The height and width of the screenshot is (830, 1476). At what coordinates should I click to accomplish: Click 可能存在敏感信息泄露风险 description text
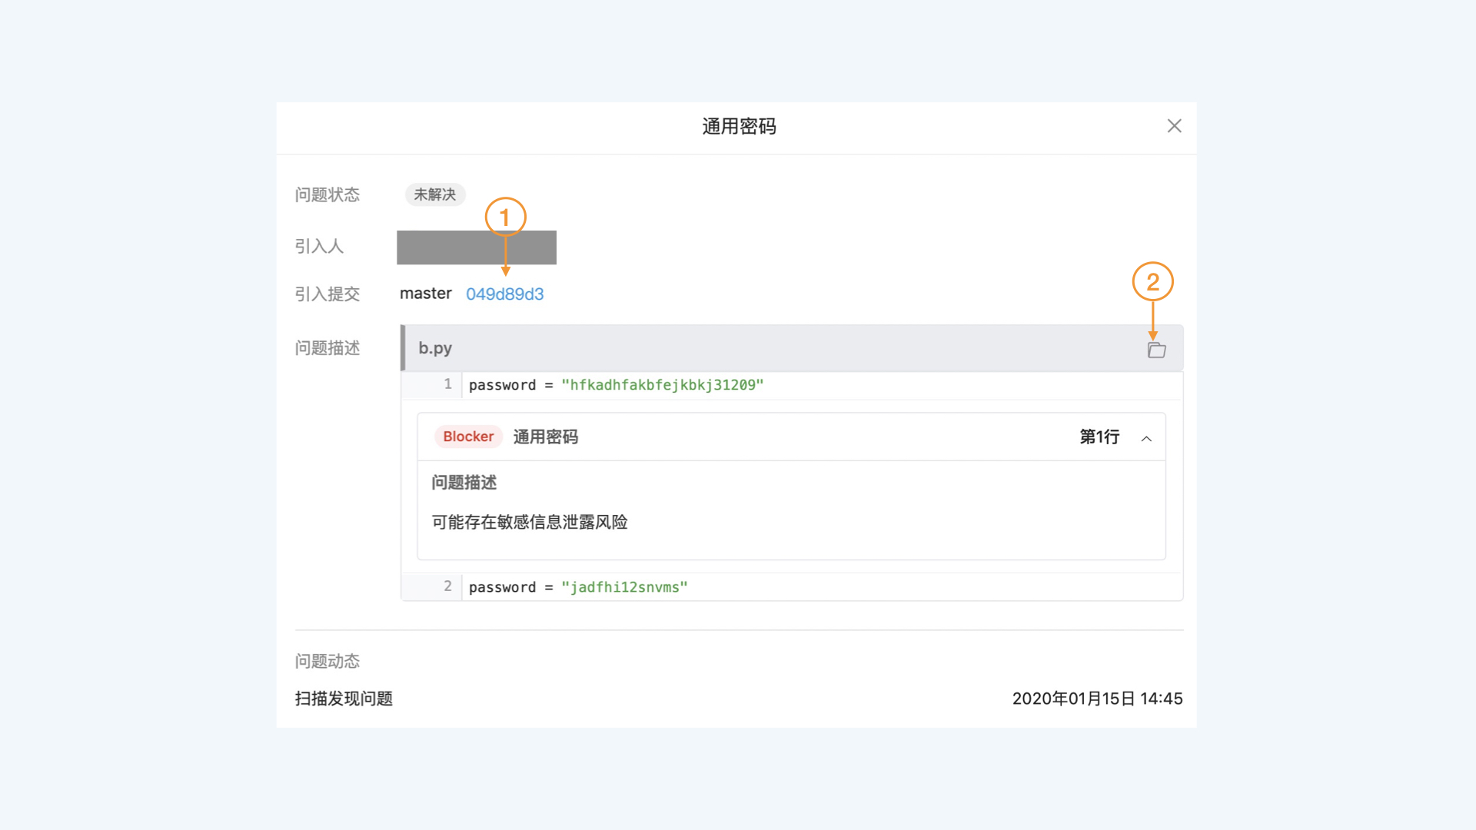pyautogui.click(x=530, y=523)
